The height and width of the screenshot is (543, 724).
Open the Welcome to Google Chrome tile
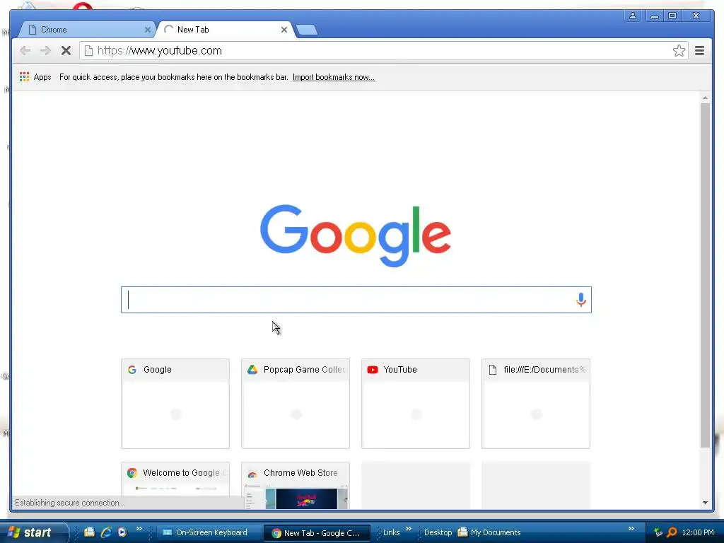click(175, 485)
